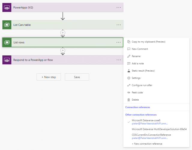192x150 pixels.
Task: Click the Rename pencil icon
Action: point(129,56)
